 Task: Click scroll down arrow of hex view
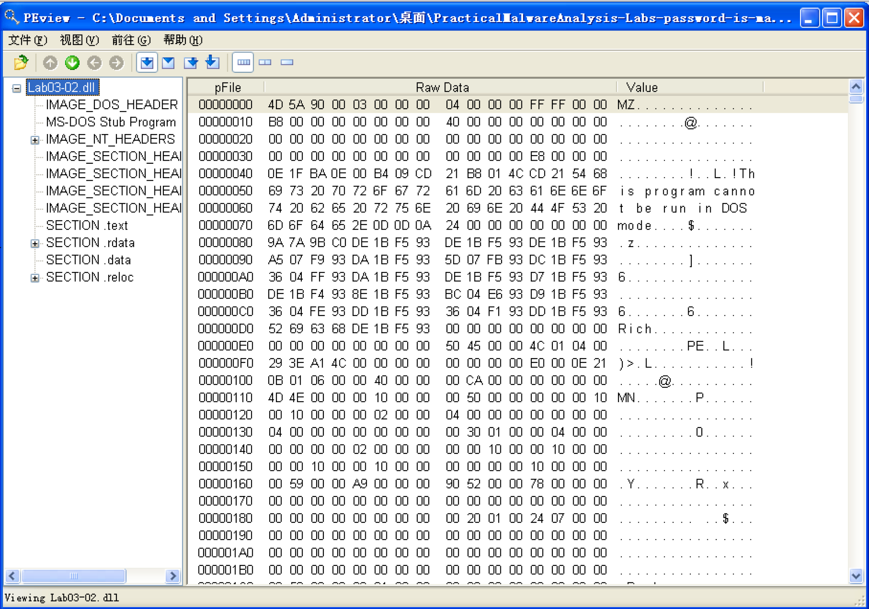pos(856,576)
